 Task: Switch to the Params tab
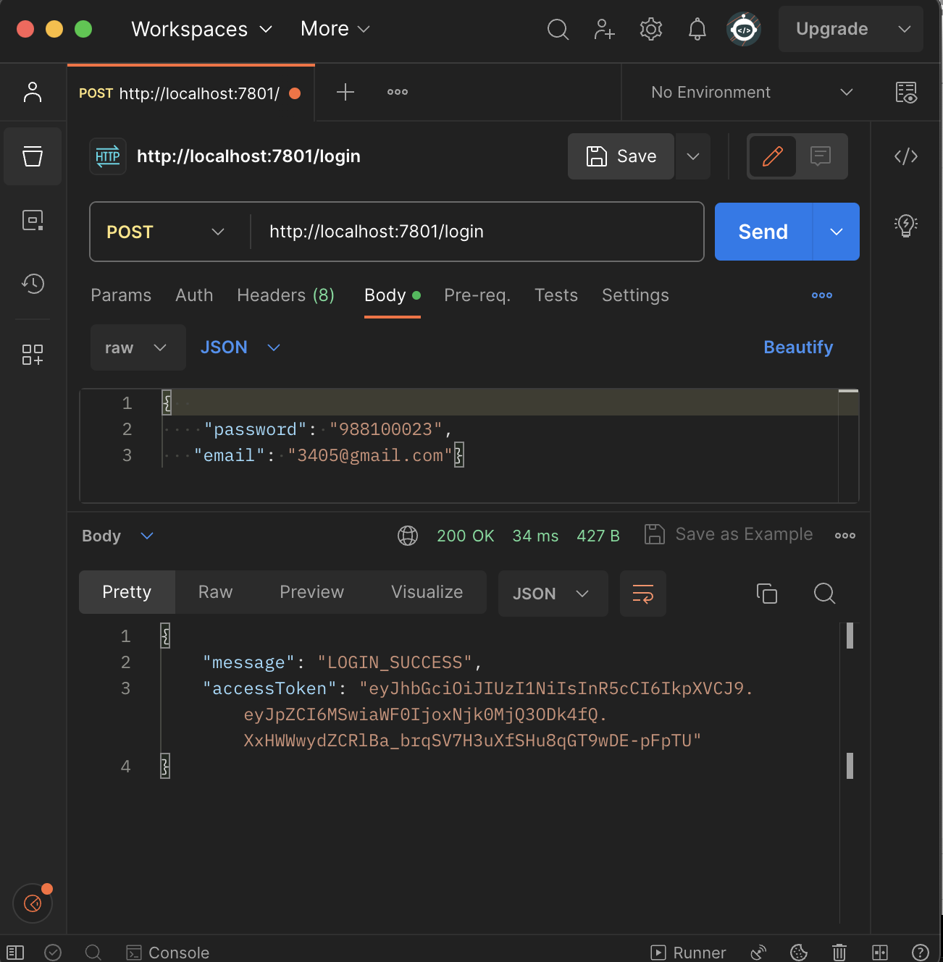(121, 295)
